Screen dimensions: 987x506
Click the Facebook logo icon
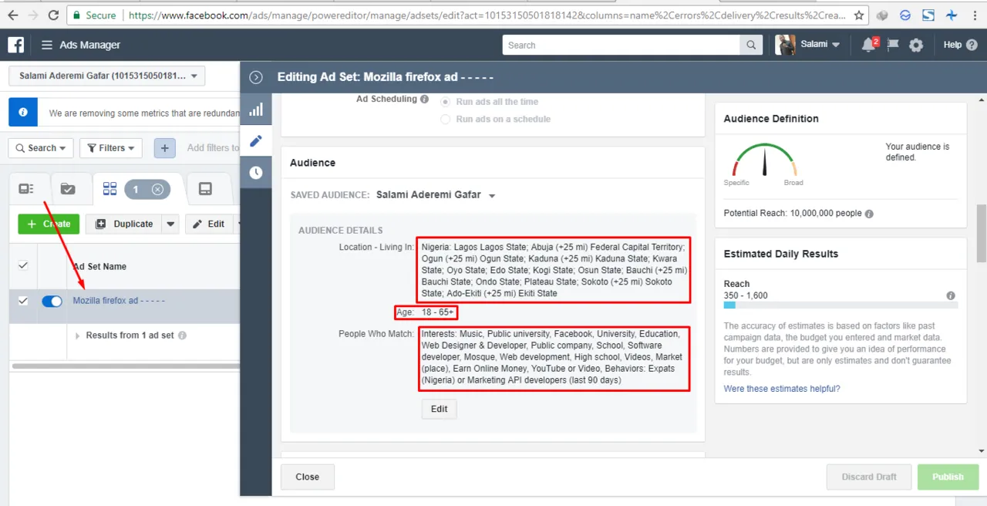click(16, 45)
